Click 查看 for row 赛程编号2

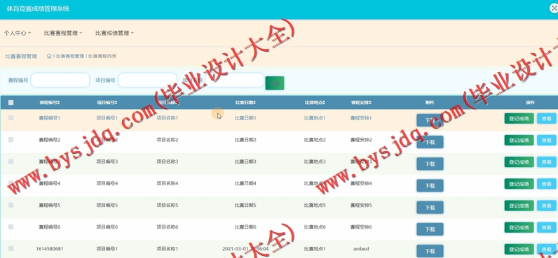[547, 140]
